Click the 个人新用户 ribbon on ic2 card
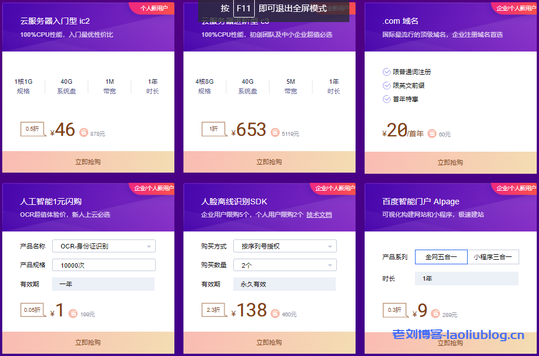 [153, 8]
